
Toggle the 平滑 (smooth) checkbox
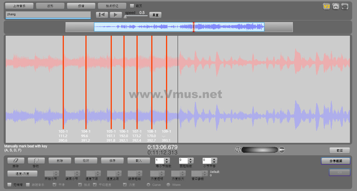click(54, 185)
